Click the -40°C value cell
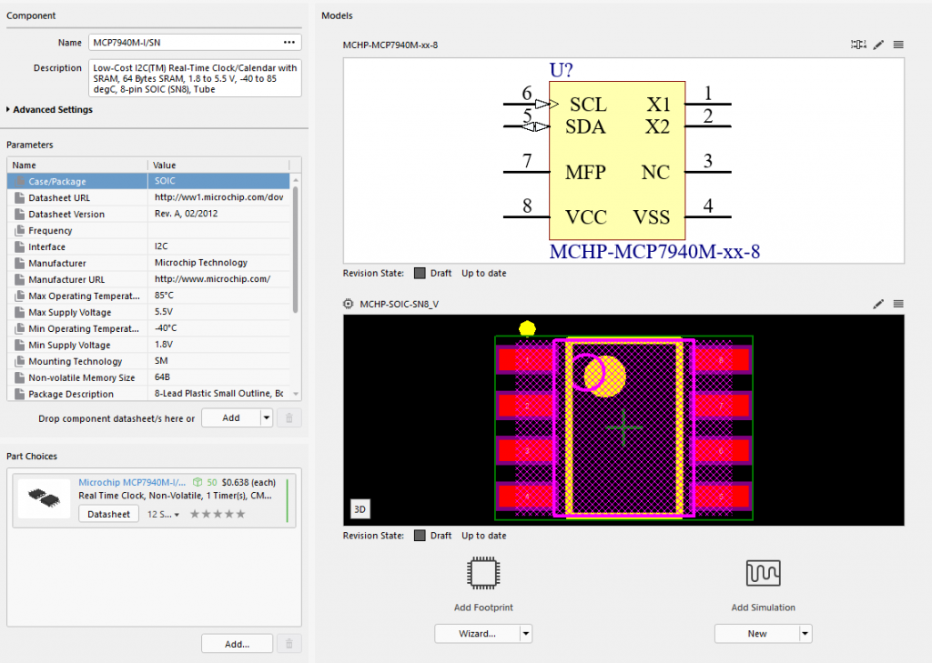Viewport: 932px width, 663px height. 218,328
